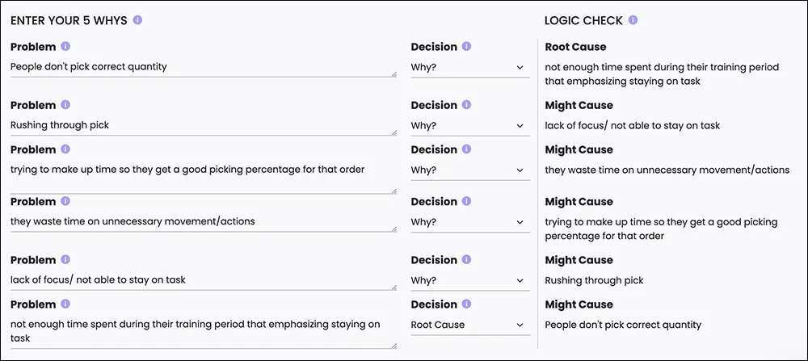Click resize handle of 'lack of focus' field
The width and height of the screenshot is (808, 361).
(394, 288)
